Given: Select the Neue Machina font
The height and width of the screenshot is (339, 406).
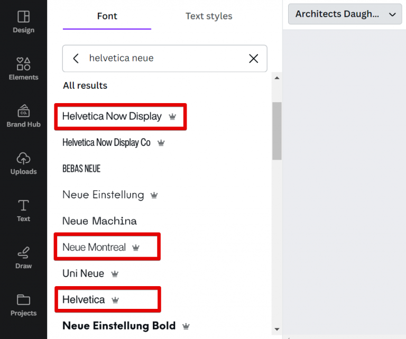Looking at the screenshot, I should tap(99, 221).
